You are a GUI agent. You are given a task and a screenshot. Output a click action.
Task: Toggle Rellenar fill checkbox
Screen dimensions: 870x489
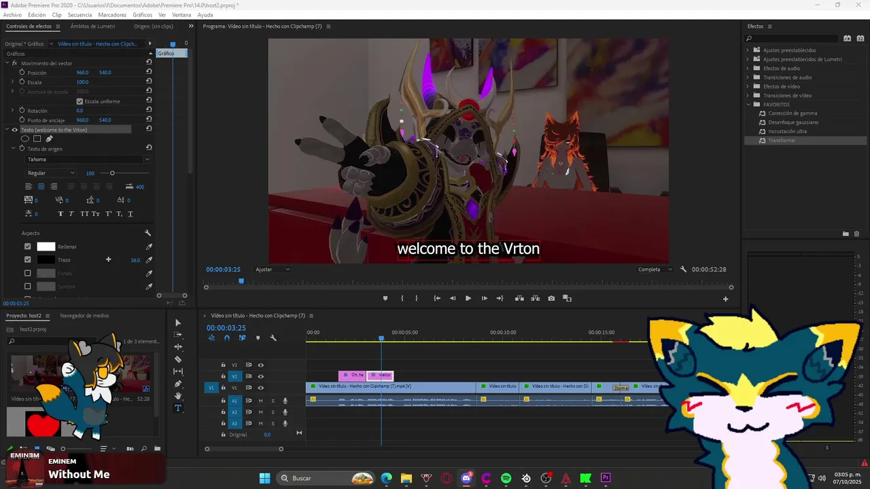coord(28,247)
